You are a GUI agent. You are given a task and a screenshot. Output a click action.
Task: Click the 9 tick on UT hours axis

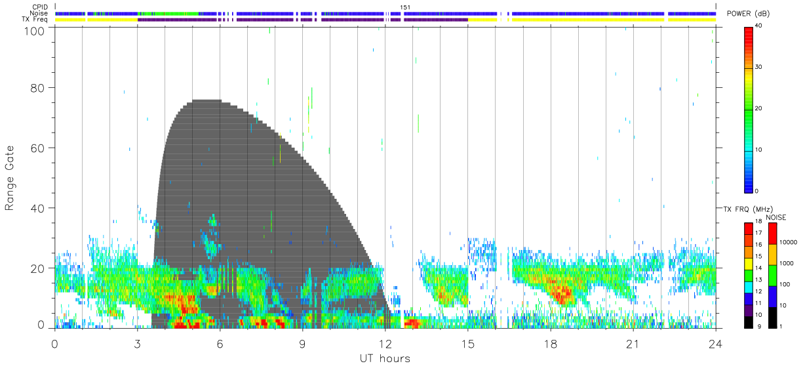[x=302, y=342]
